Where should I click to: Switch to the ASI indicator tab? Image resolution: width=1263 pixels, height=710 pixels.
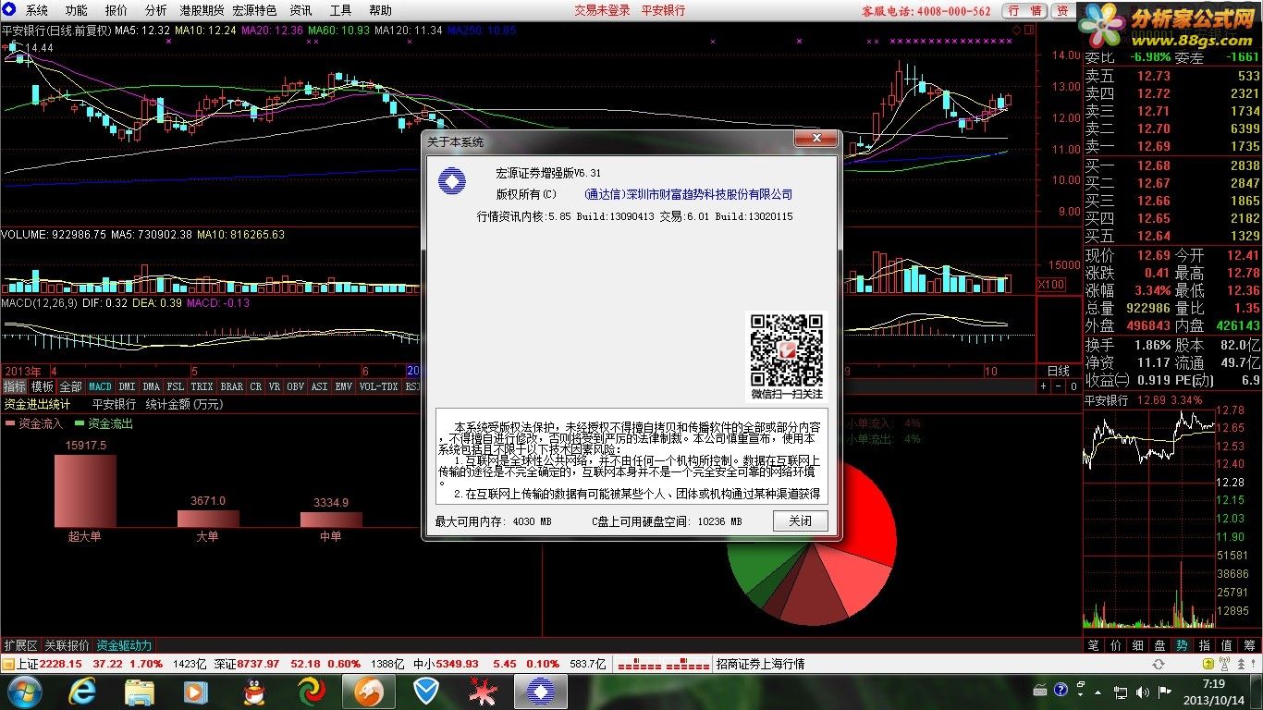319,386
